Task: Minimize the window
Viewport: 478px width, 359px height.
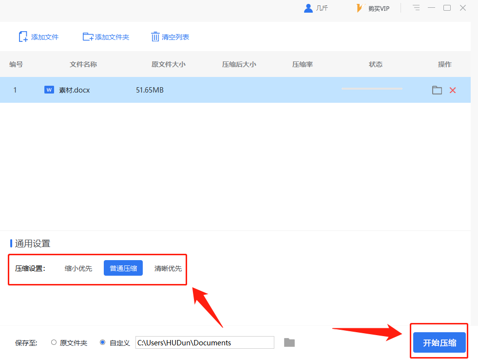Action: [x=431, y=8]
